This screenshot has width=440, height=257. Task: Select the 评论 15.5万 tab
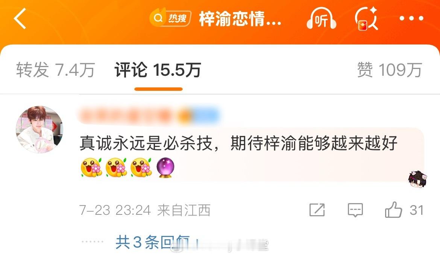[158, 70]
